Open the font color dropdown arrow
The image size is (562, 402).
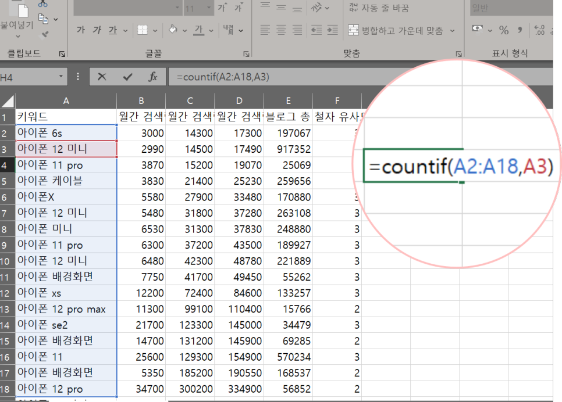coord(211,31)
